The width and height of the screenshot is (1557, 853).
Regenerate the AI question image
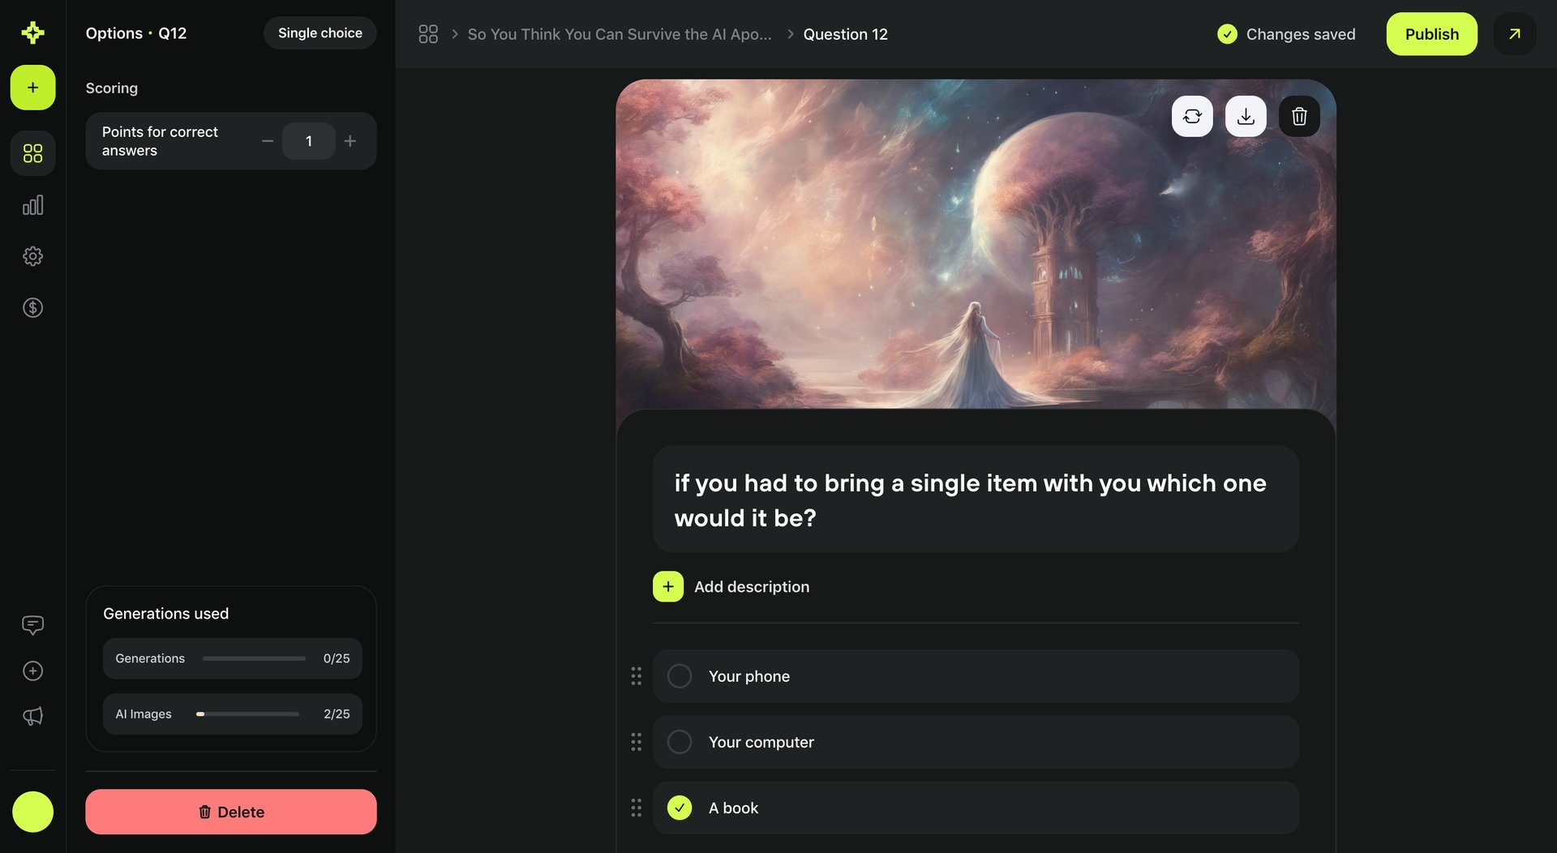point(1192,116)
